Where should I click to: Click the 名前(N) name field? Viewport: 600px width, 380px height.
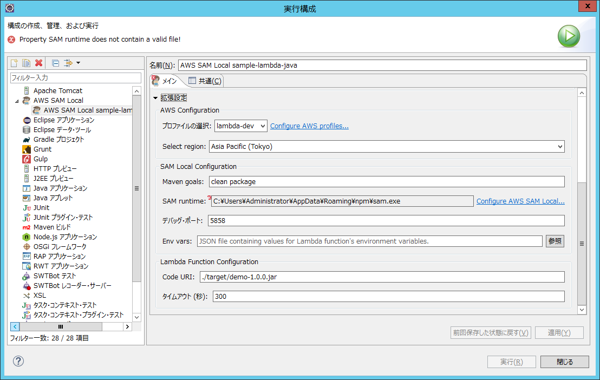[382, 65]
